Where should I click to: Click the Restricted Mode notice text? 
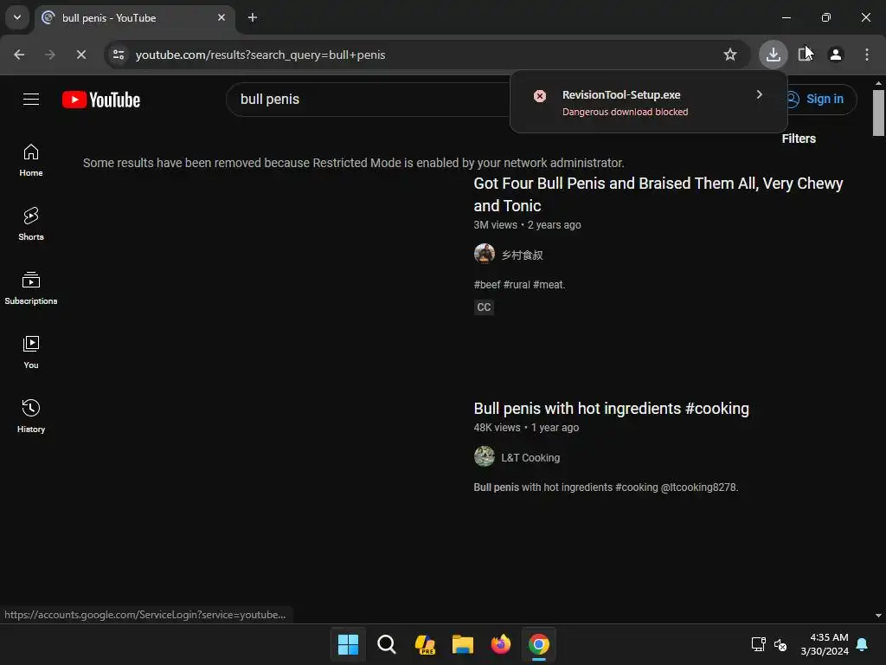[x=354, y=163]
